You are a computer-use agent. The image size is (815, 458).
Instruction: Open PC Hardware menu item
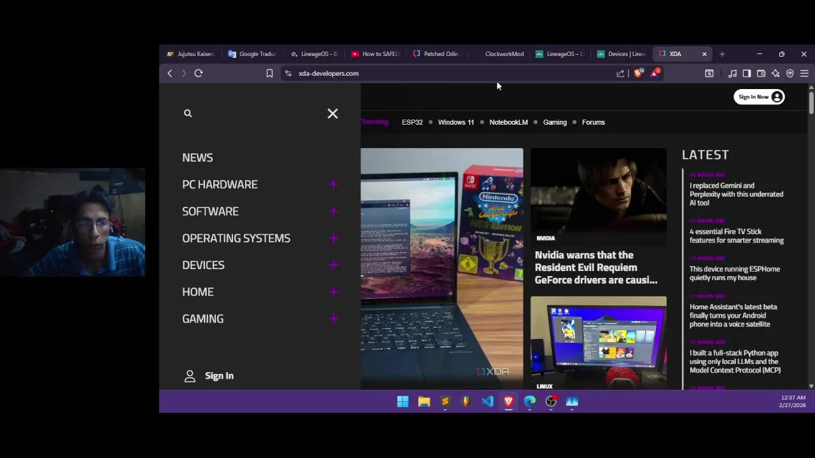click(220, 184)
